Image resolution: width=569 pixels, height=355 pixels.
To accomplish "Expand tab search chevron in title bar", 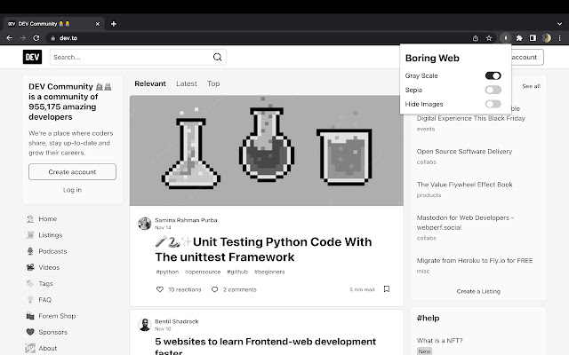I will (x=559, y=24).
